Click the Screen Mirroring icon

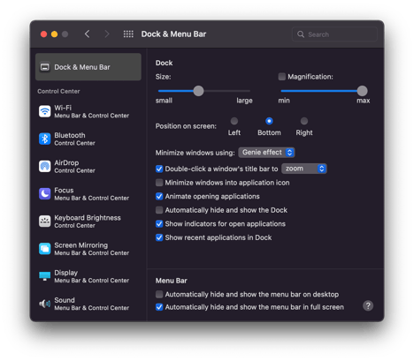(x=45, y=249)
